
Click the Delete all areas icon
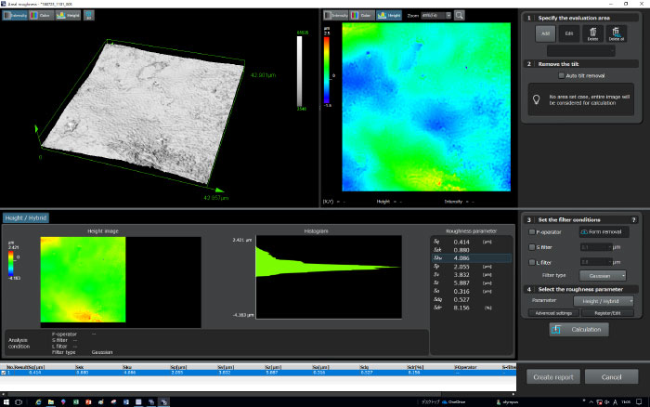[616, 33]
